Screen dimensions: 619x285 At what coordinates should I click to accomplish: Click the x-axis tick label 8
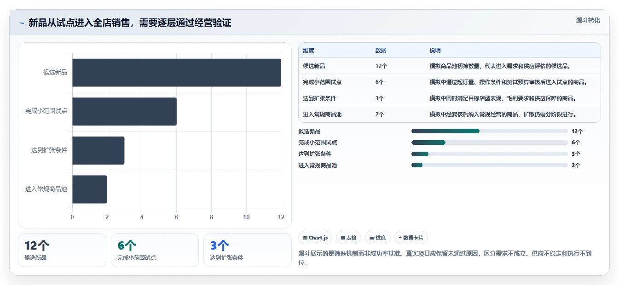click(211, 217)
